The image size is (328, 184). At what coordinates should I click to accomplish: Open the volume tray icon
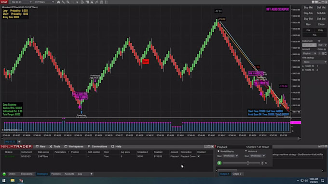coord(306,181)
